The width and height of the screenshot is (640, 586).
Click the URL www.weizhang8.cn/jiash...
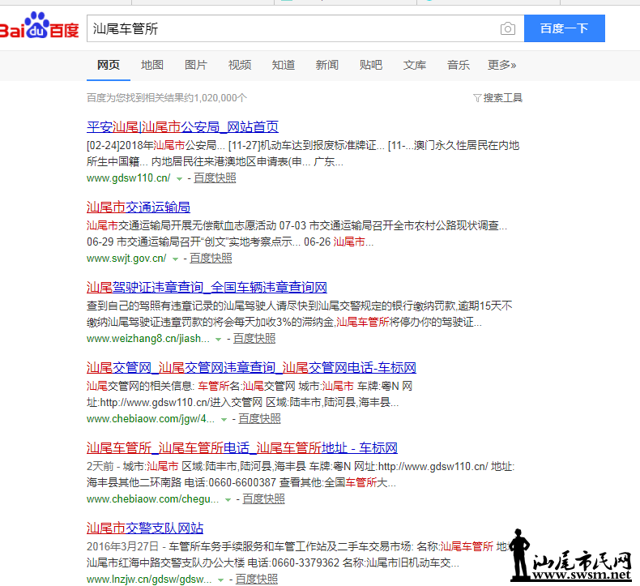[x=148, y=339]
